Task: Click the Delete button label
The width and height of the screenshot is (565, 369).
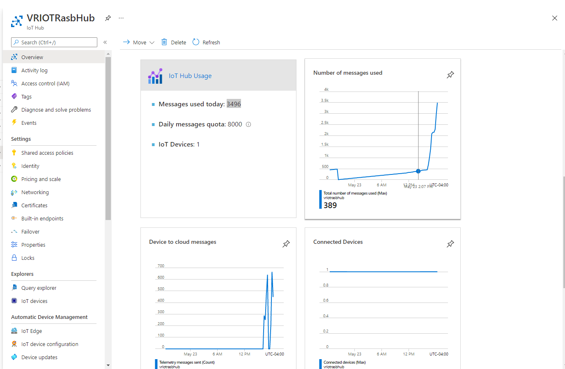Action: [179, 42]
